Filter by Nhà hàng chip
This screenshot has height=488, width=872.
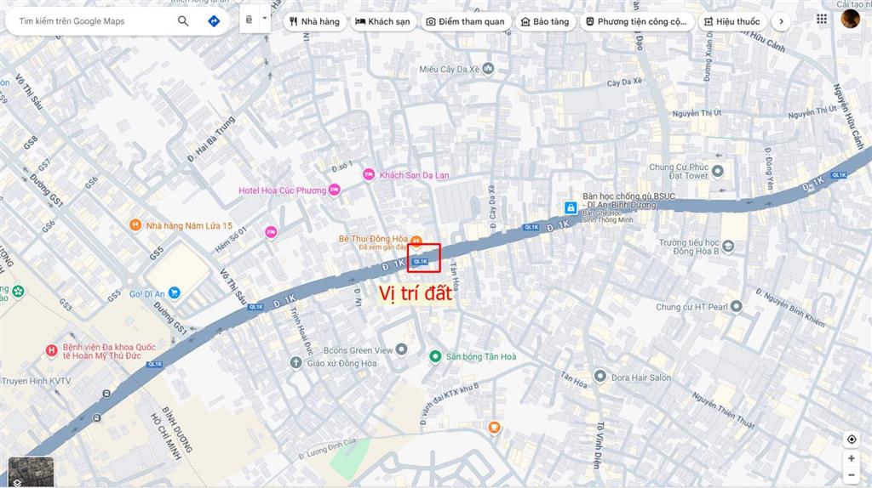tap(315, 21)
